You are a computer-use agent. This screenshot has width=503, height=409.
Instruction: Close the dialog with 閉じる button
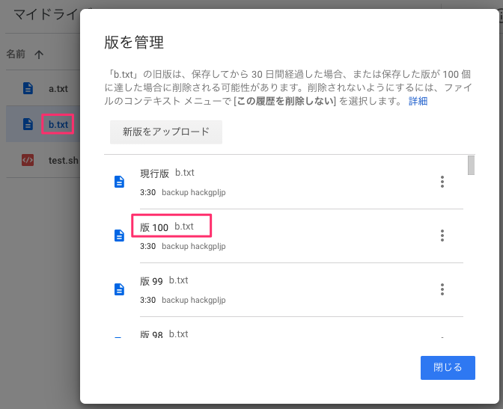[x=448, y=367]
